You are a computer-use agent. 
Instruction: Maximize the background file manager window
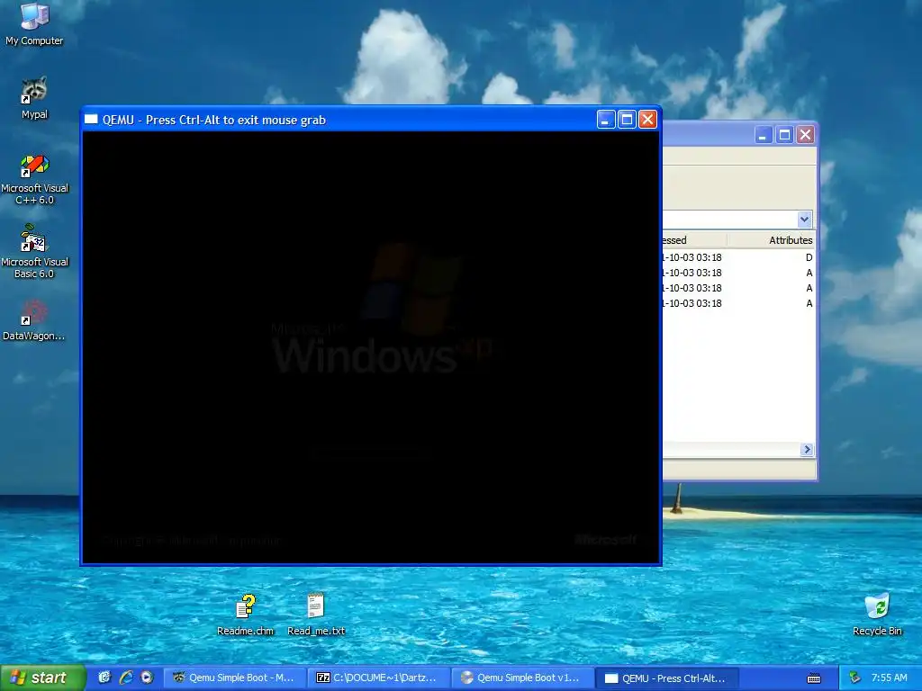(784, 135)
